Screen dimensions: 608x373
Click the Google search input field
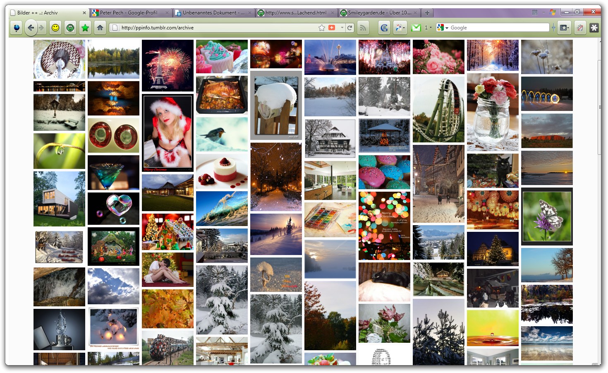[x=498, y=28]
